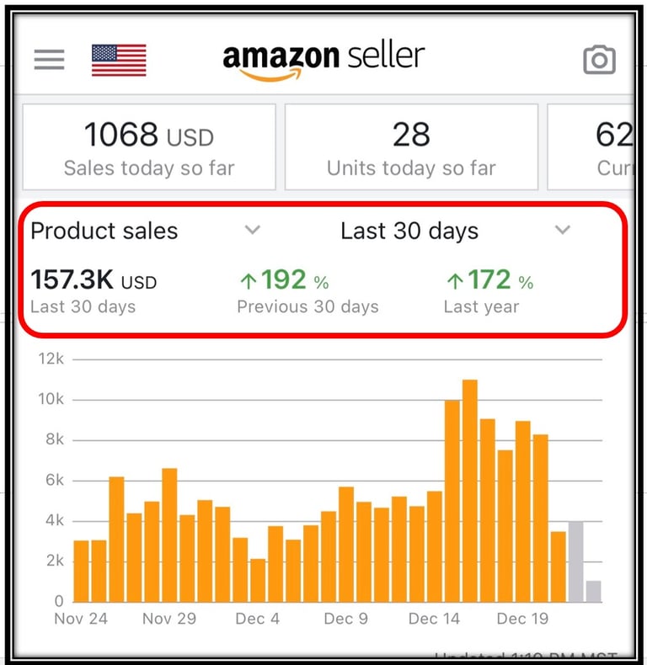Tap the Dec 19 axis date label
The image size is (647, 665).
click(522, 619)
